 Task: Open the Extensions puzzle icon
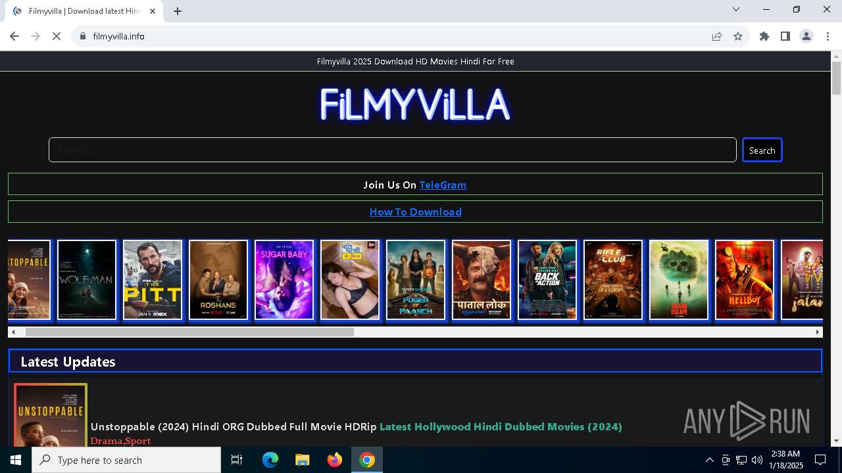pos(764,36)
